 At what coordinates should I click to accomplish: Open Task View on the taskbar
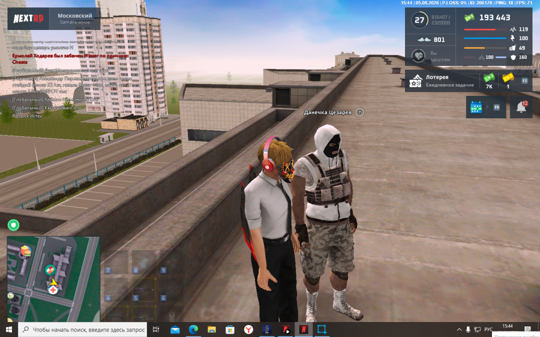click(x=155, y=330)
